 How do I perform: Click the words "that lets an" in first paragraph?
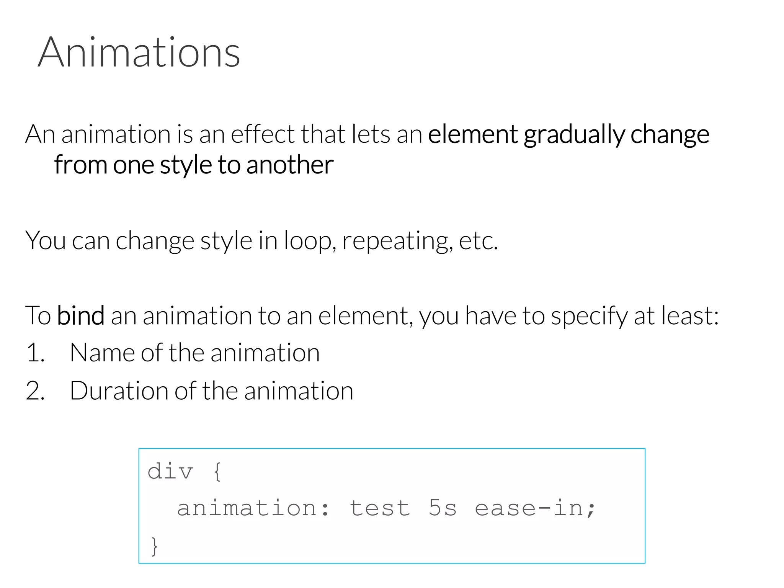click(361, 135)
